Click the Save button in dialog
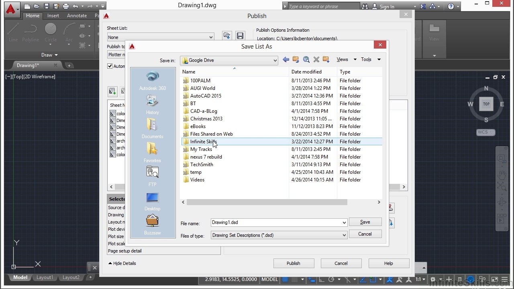514x289 pixels. point(365,222)
